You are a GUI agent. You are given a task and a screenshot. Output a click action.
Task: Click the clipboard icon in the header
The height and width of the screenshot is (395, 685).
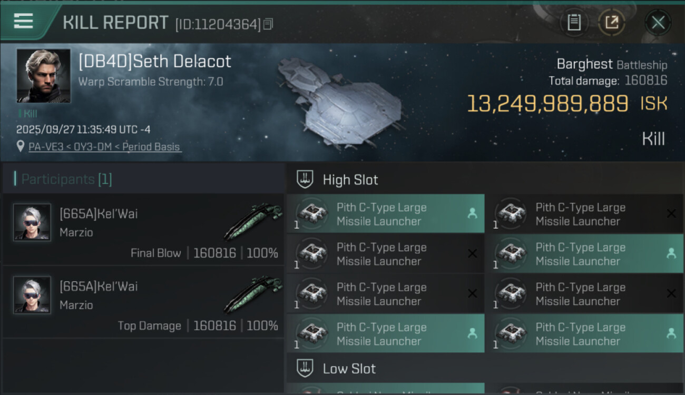574,23
